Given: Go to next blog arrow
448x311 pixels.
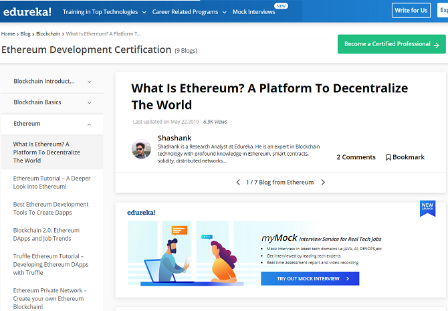Looking at the screenshot, I should [x=323, y=182].
